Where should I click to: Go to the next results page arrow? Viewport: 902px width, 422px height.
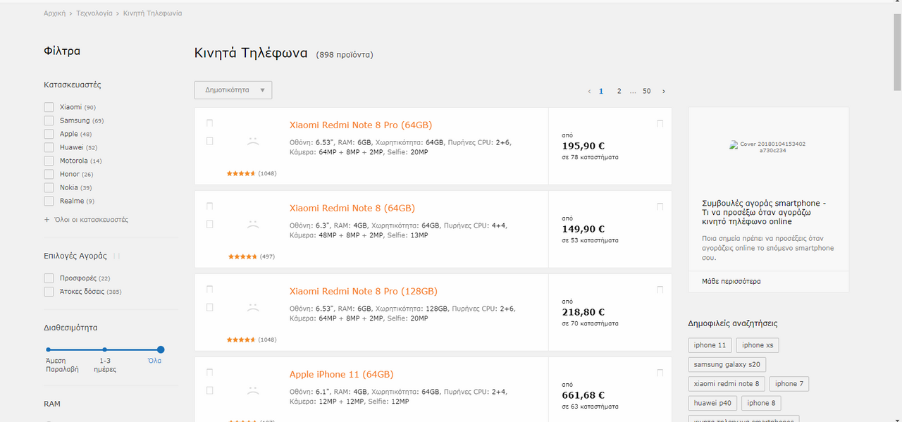click(664, 92)
